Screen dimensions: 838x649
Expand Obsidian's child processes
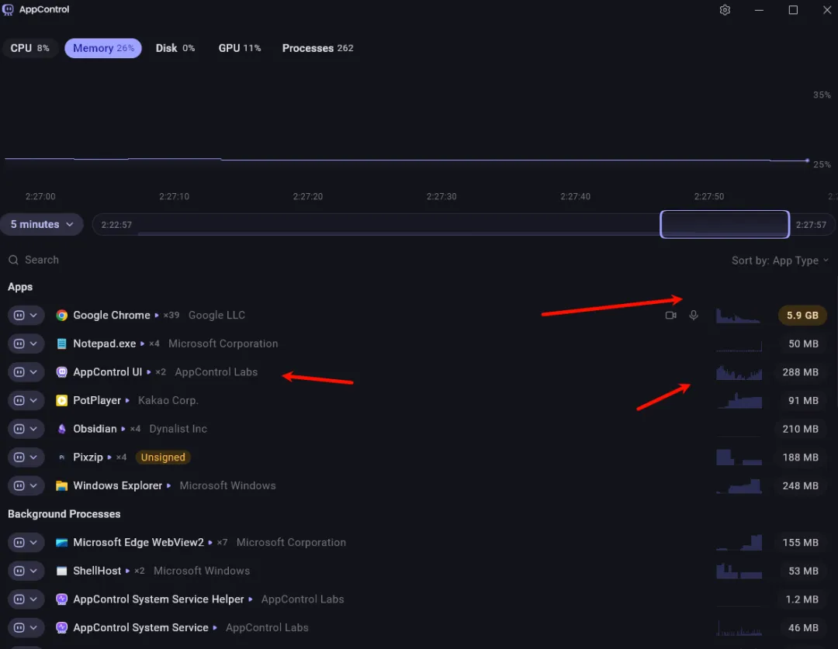coord(123,428)
